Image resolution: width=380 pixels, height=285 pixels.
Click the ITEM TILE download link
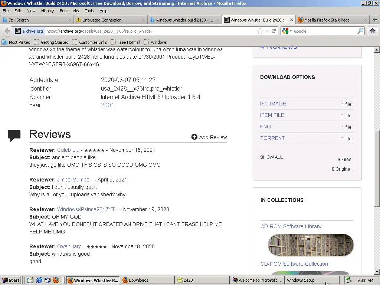pyautogui.click(x=272, y=115)
